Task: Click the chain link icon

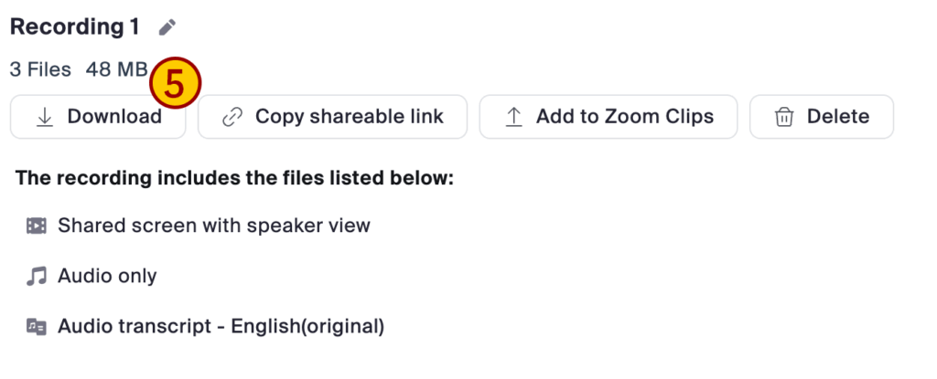Action: click(x=232, y=117)
